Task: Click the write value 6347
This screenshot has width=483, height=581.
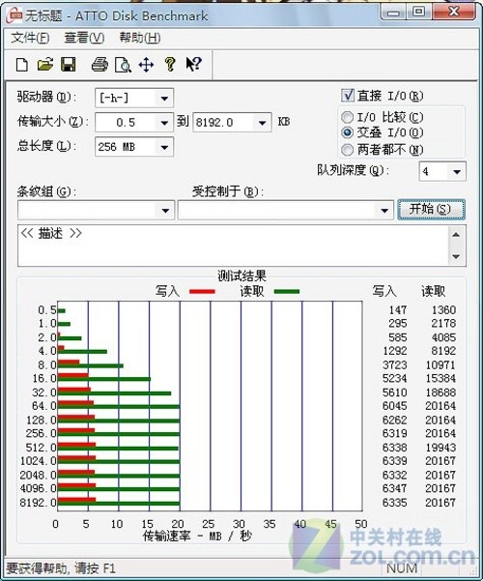Action: tap(395, 488)
